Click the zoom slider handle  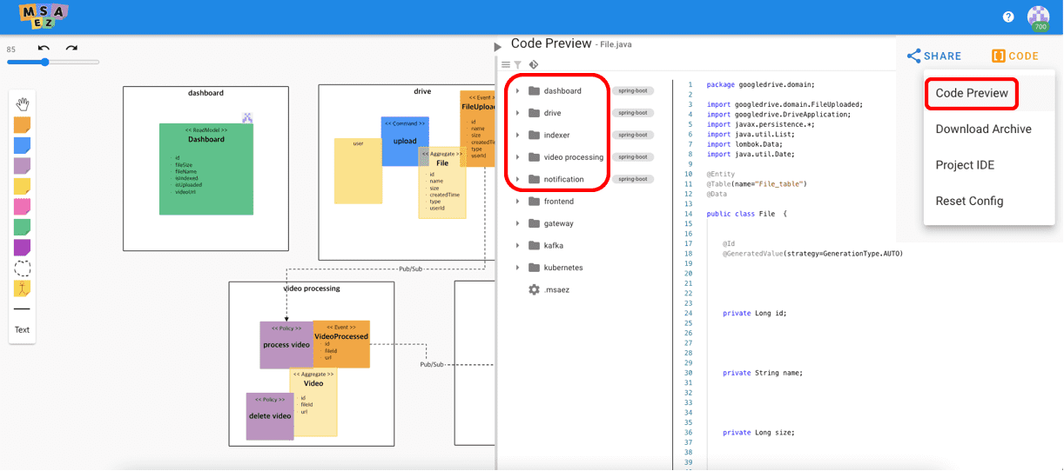[x=44, y=62]
